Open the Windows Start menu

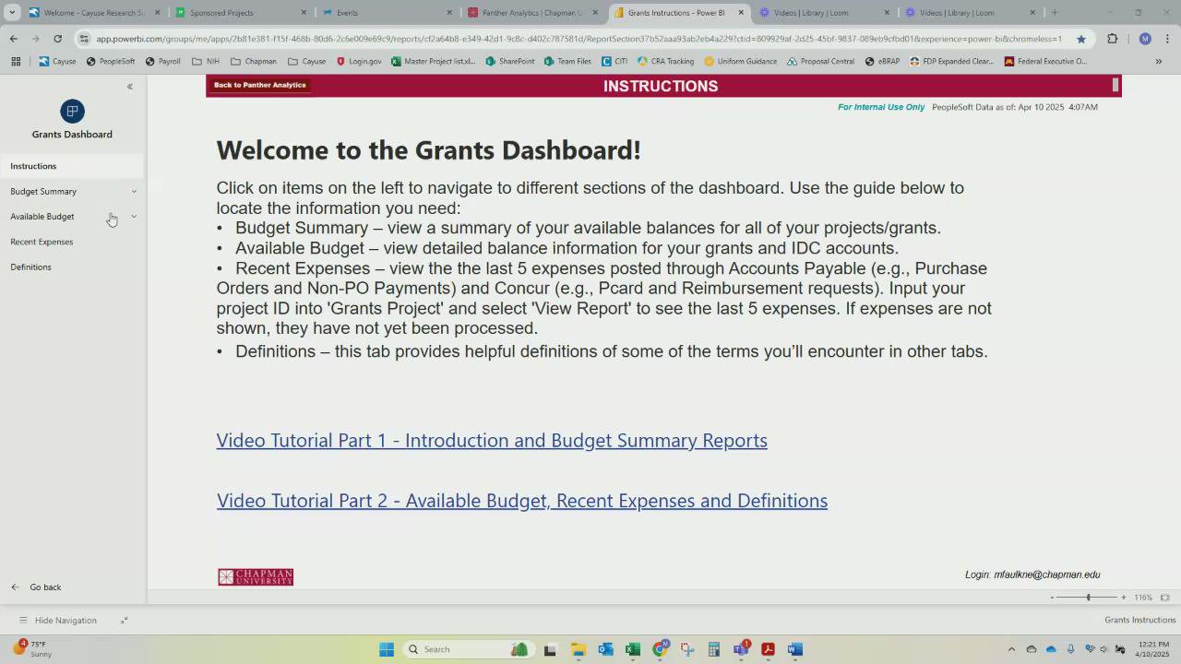coord(387,649)
